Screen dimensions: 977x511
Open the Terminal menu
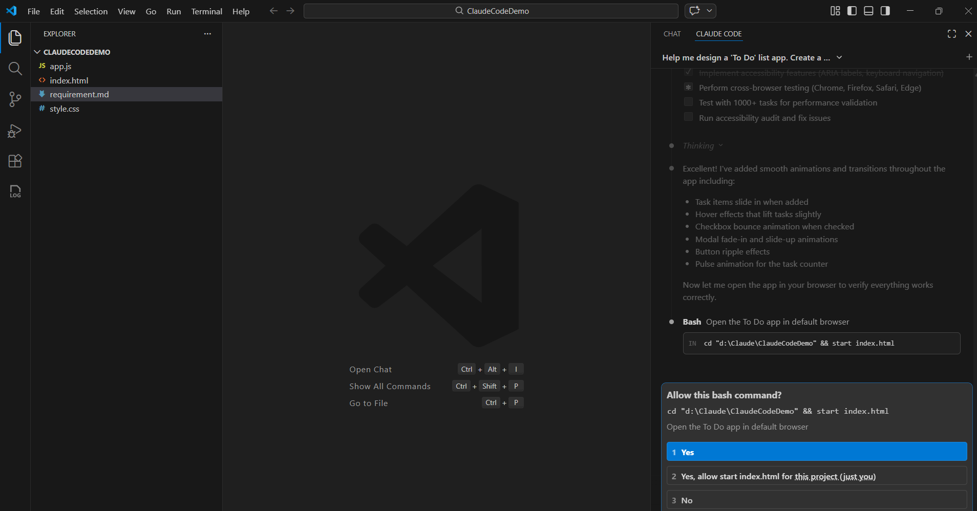(206, 11)
